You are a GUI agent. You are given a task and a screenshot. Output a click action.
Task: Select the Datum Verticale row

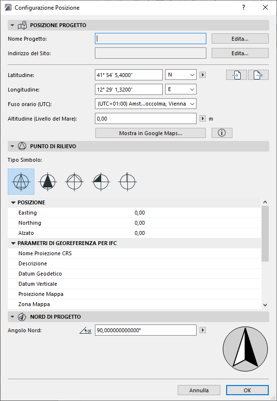coord(134,284)
